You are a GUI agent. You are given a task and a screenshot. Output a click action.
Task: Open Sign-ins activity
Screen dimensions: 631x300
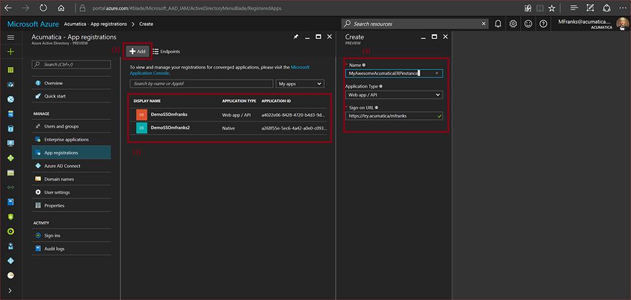pyautogui.click(x=71, y=235)
